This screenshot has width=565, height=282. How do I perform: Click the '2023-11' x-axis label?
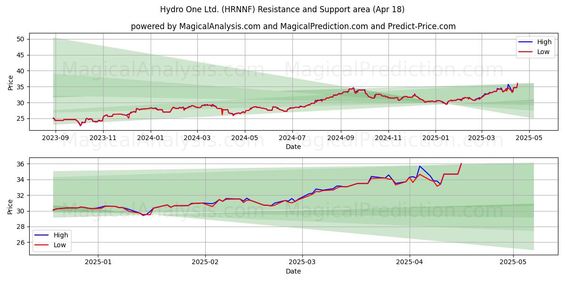[103, 138]
